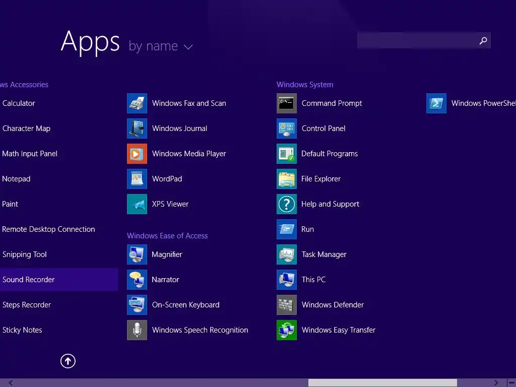Click the Windows Accessories group header

24,85
